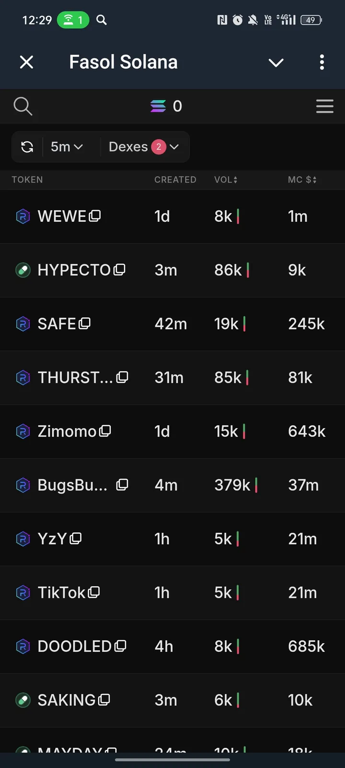This screenshot has height=768, width=345.
Task: Tap the Solana balance indicator
Action: pos(166,106)
